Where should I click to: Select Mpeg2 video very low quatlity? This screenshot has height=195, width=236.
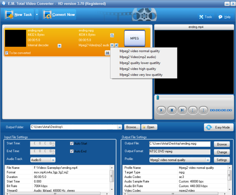(141, 75)
